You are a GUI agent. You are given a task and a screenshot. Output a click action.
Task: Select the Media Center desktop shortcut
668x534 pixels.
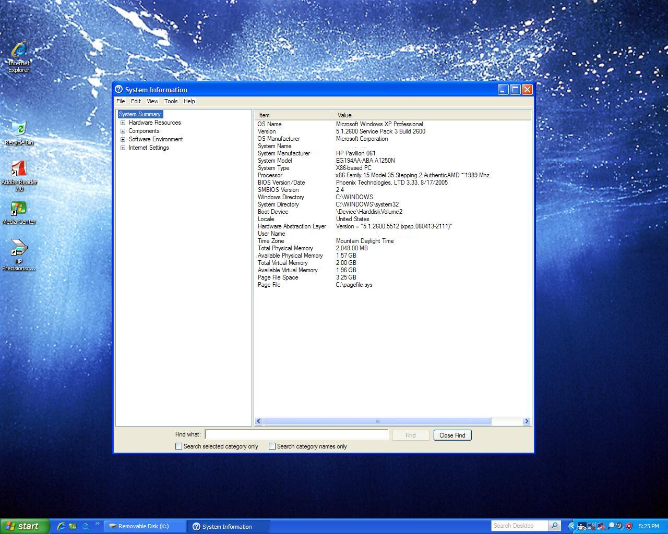tap(19, 213)
